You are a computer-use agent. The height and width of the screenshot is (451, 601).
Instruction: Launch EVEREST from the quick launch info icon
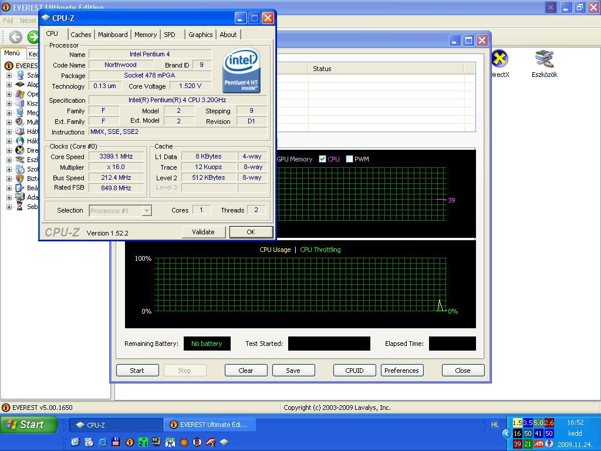pyautogui.click(x=130, y=442)
